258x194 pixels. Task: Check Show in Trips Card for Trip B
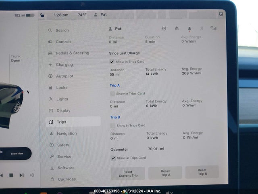[x=113, y=126]
